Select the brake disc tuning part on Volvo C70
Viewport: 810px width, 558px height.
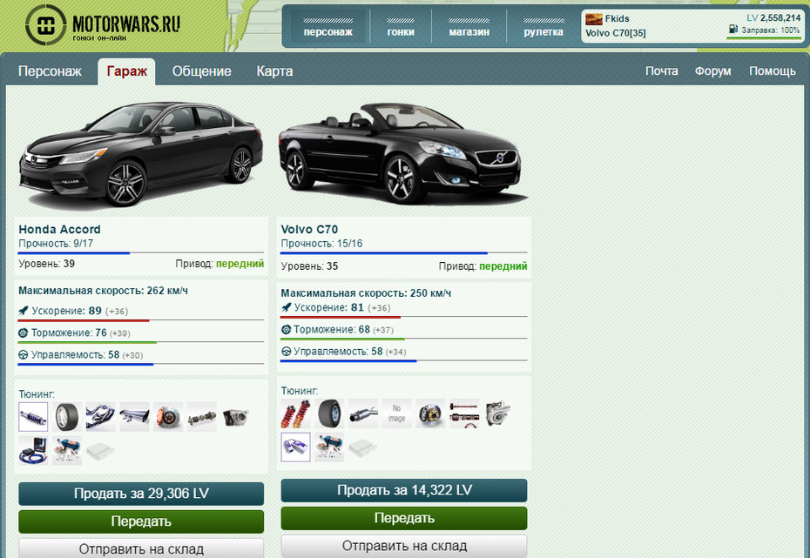click(430, 413)
